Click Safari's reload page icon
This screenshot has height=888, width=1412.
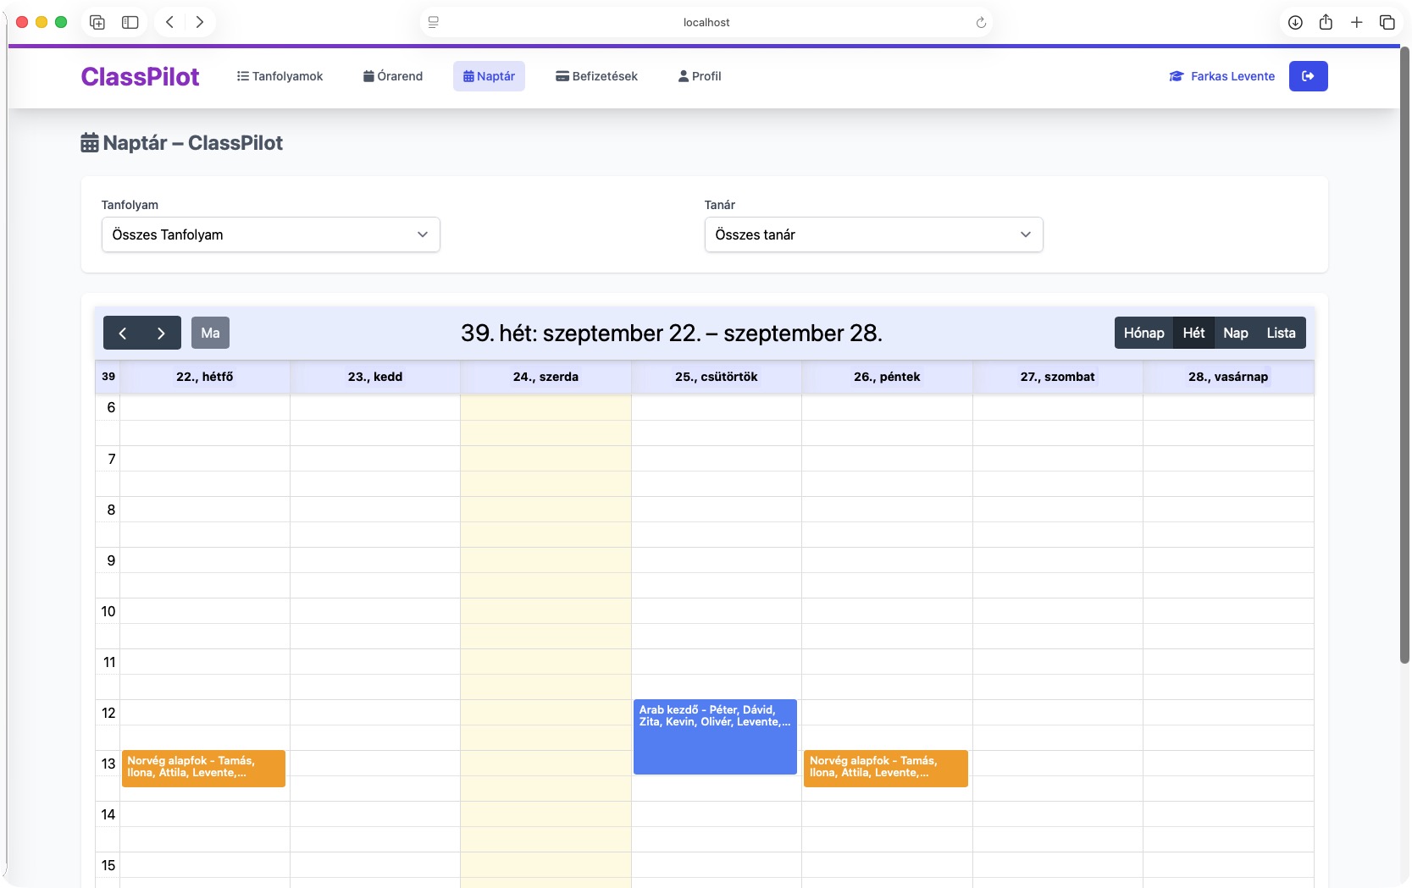tap(981, 23)
